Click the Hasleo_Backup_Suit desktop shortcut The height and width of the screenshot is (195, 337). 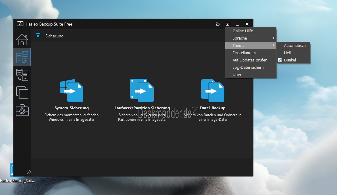click(17, 173)
